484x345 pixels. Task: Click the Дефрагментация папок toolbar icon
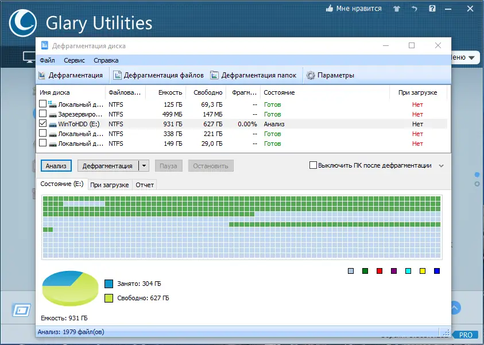[215, 75]
